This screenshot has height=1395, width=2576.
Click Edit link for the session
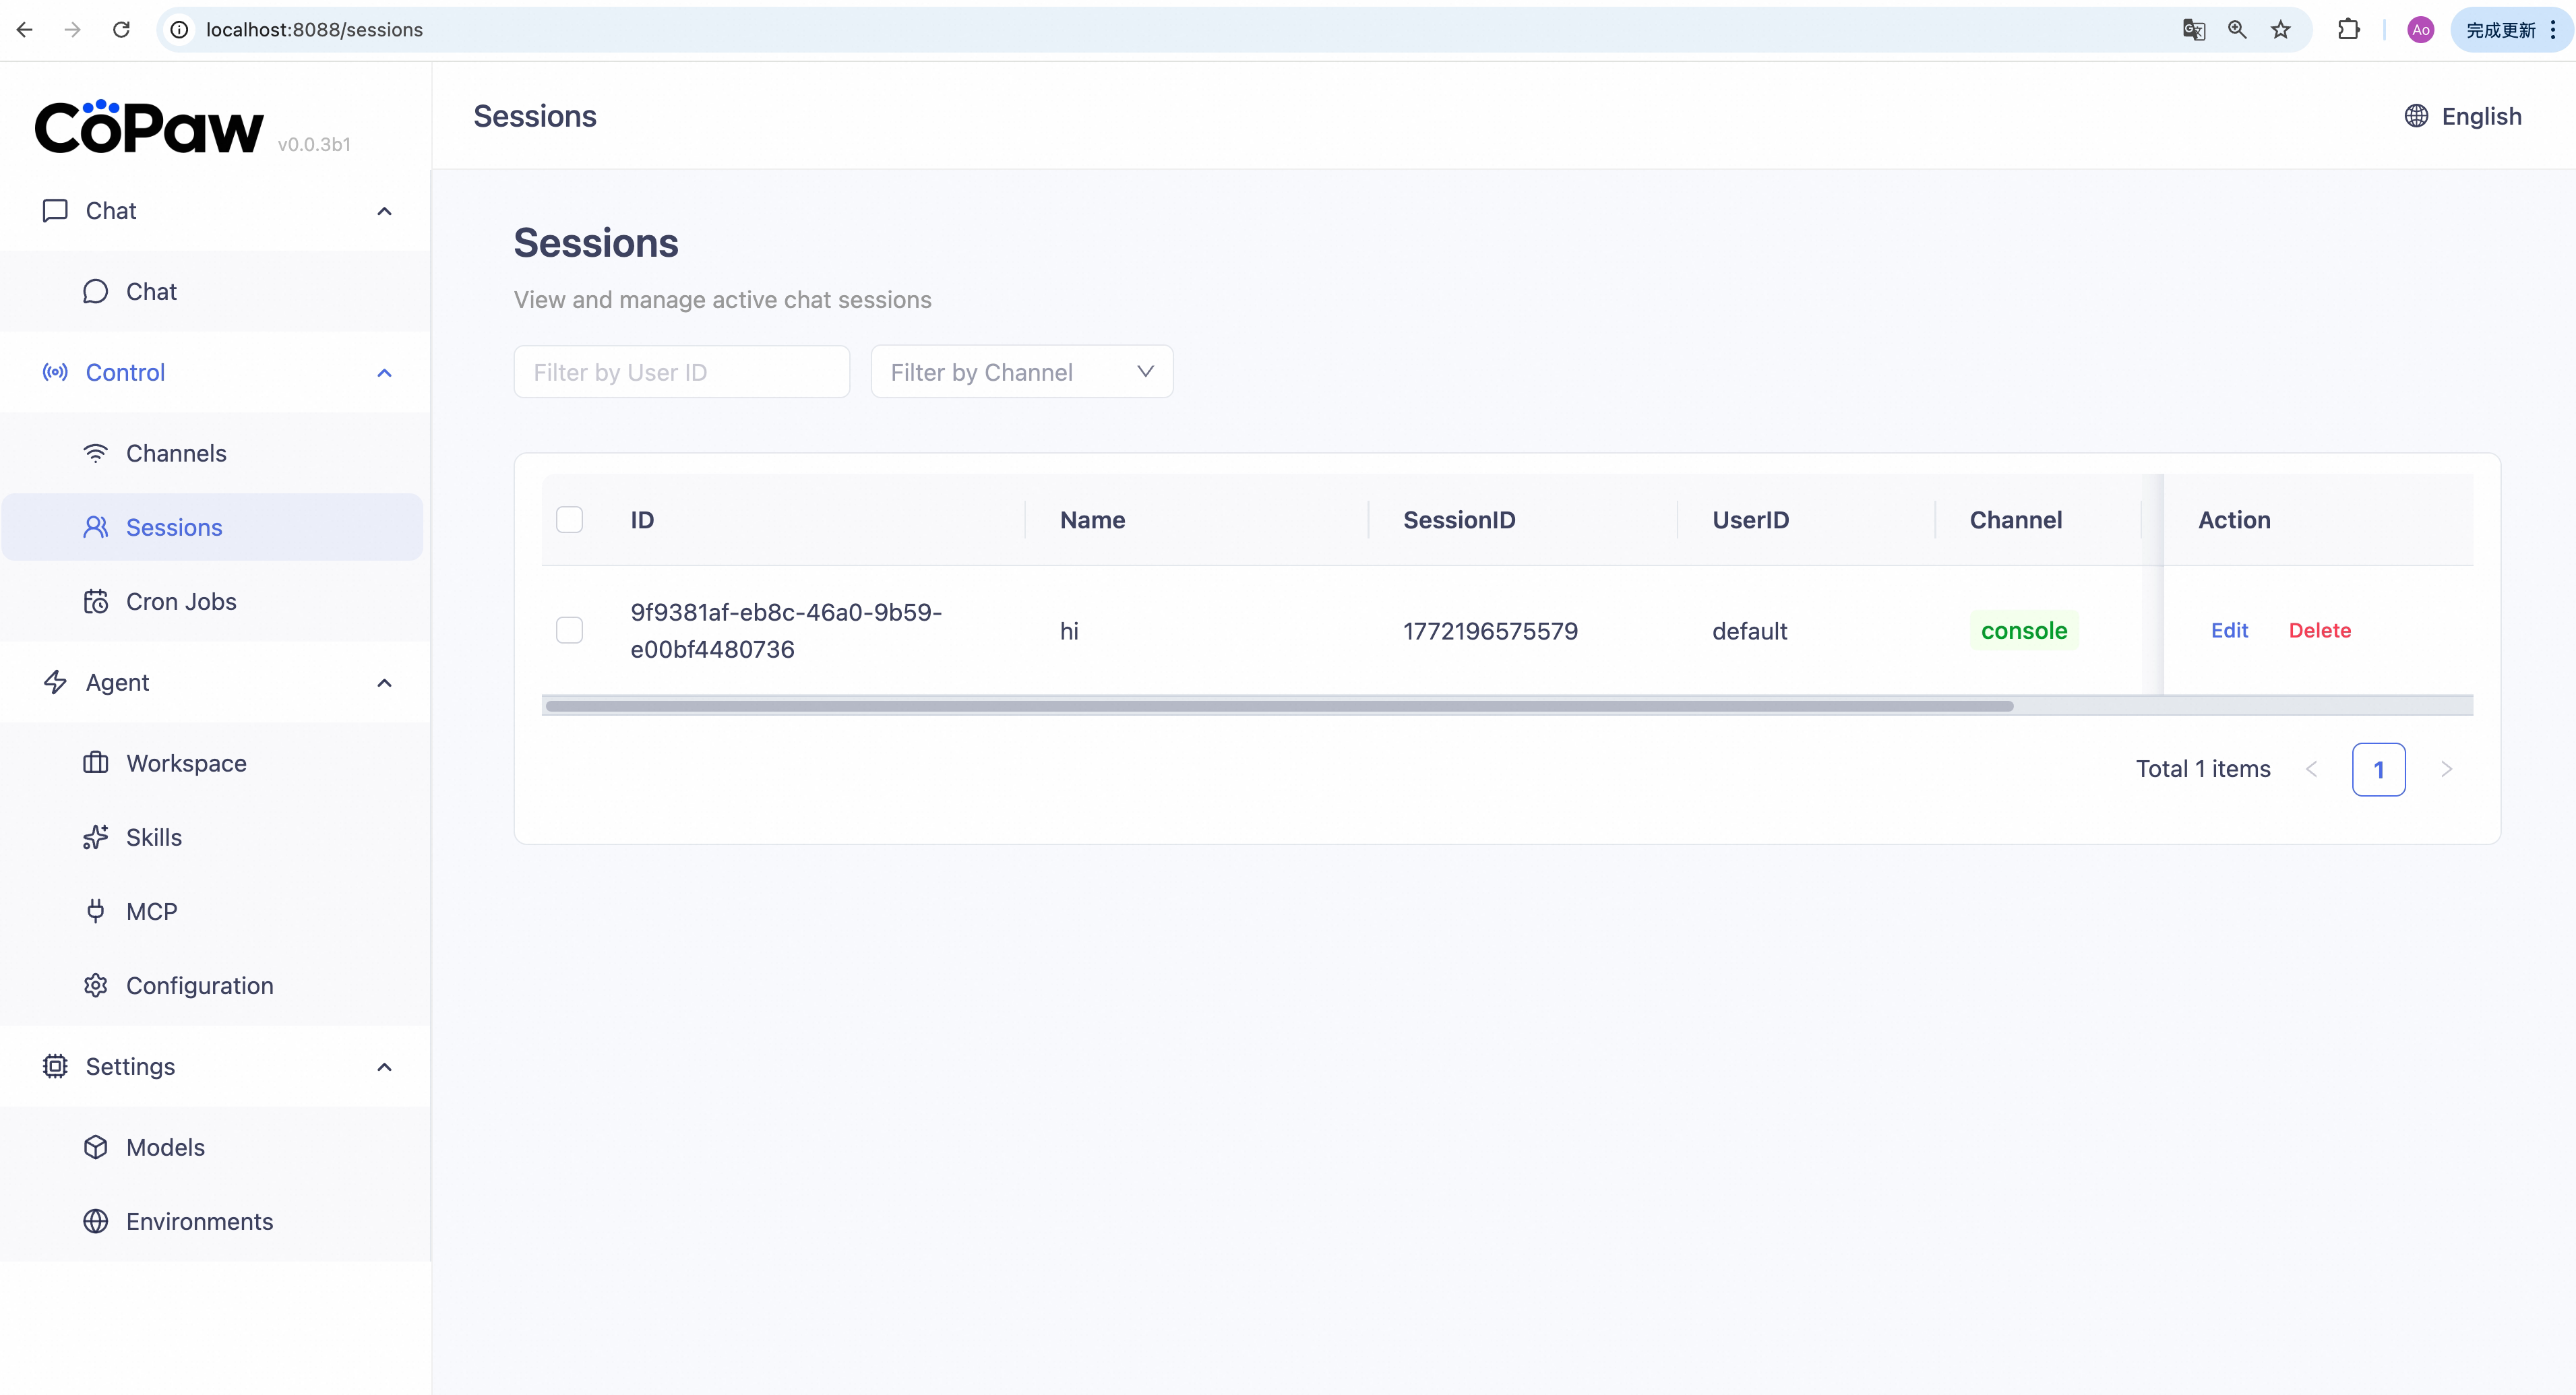click(2229, 630)
